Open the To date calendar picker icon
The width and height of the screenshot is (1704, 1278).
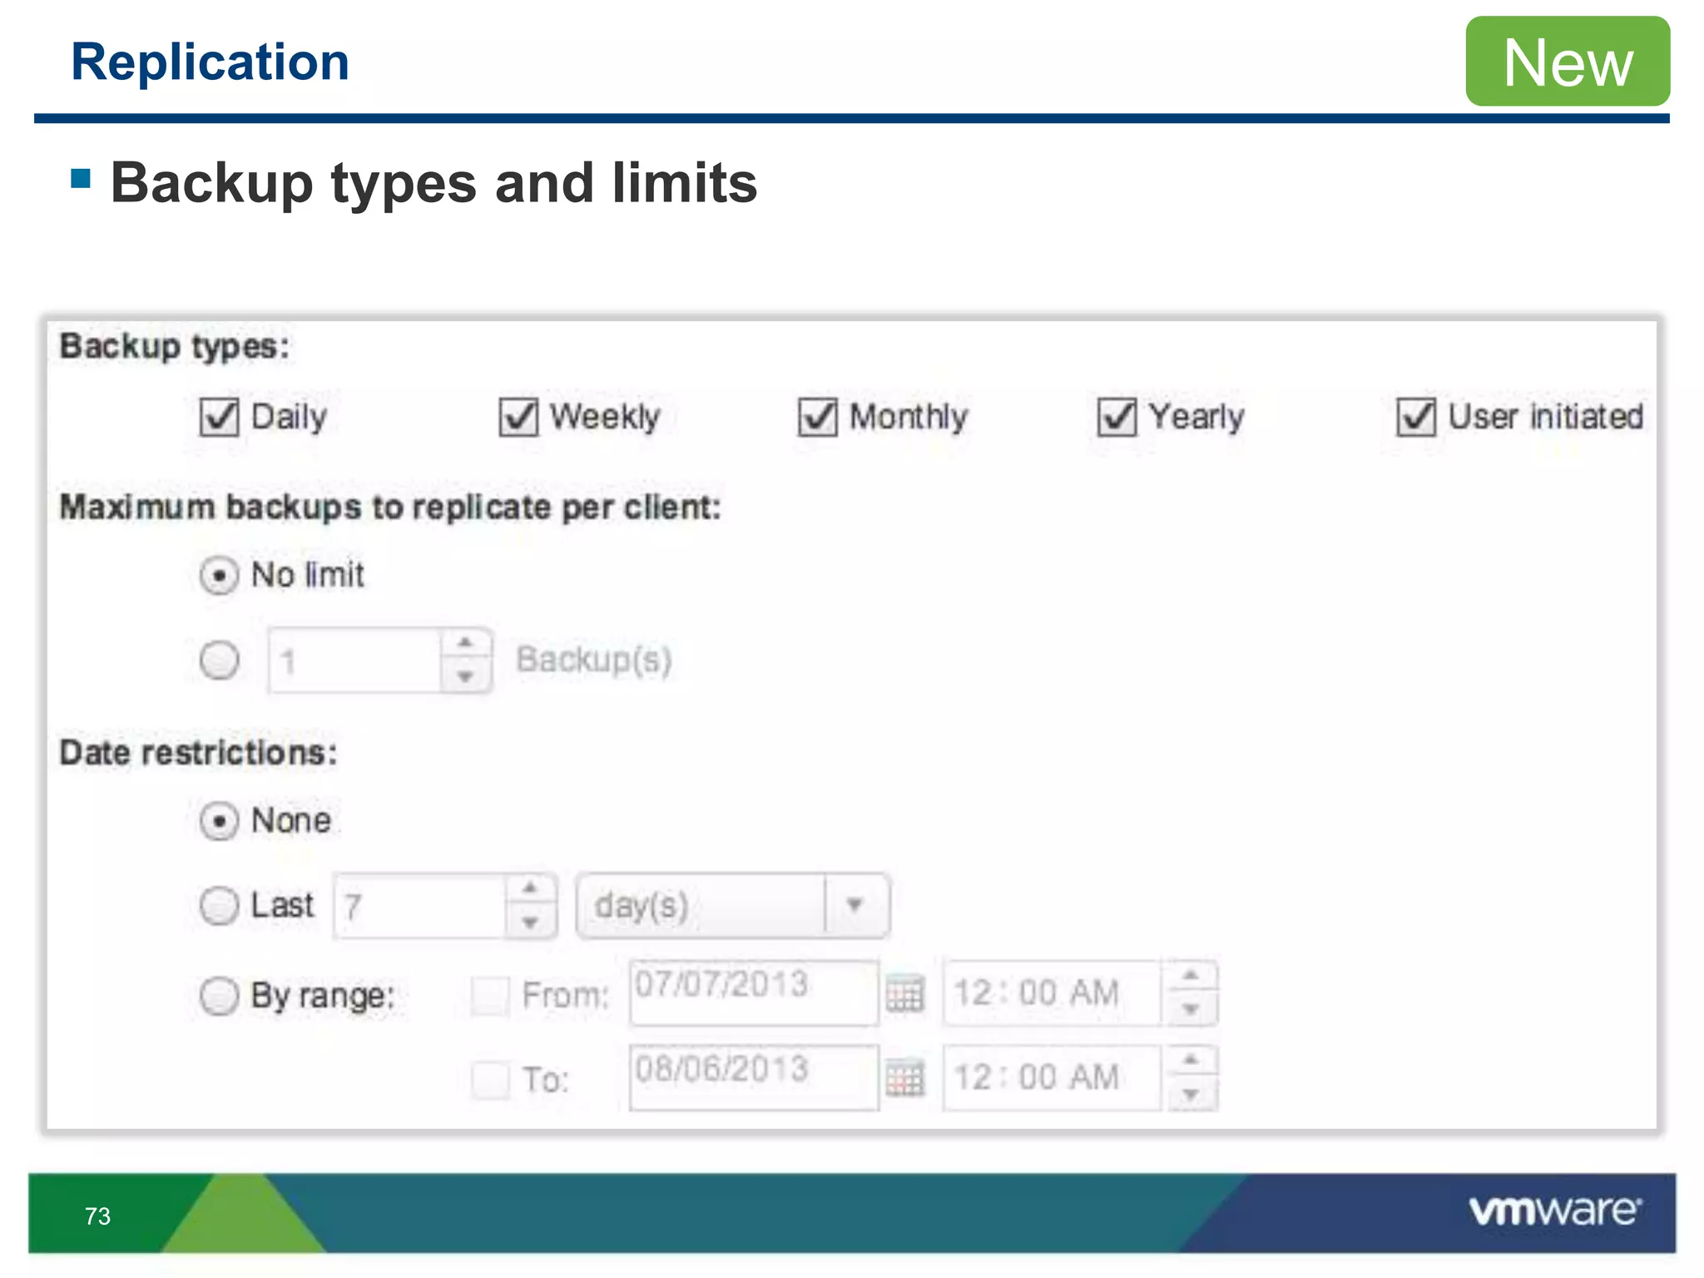coord(905,1078)
